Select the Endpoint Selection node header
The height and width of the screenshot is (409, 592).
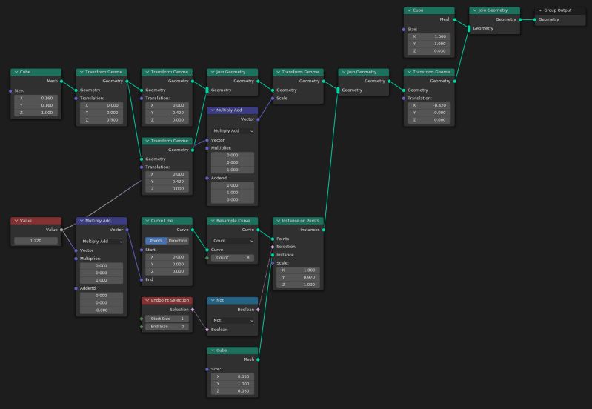tap(167, 300)
